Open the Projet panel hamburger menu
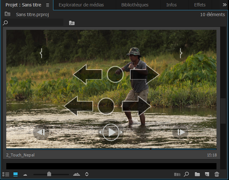Image resolution: width=229 pixels, height=180 pixels. pos(47,5)
